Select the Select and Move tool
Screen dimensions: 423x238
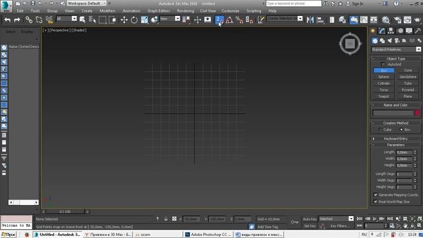click(x=124, y=20)
